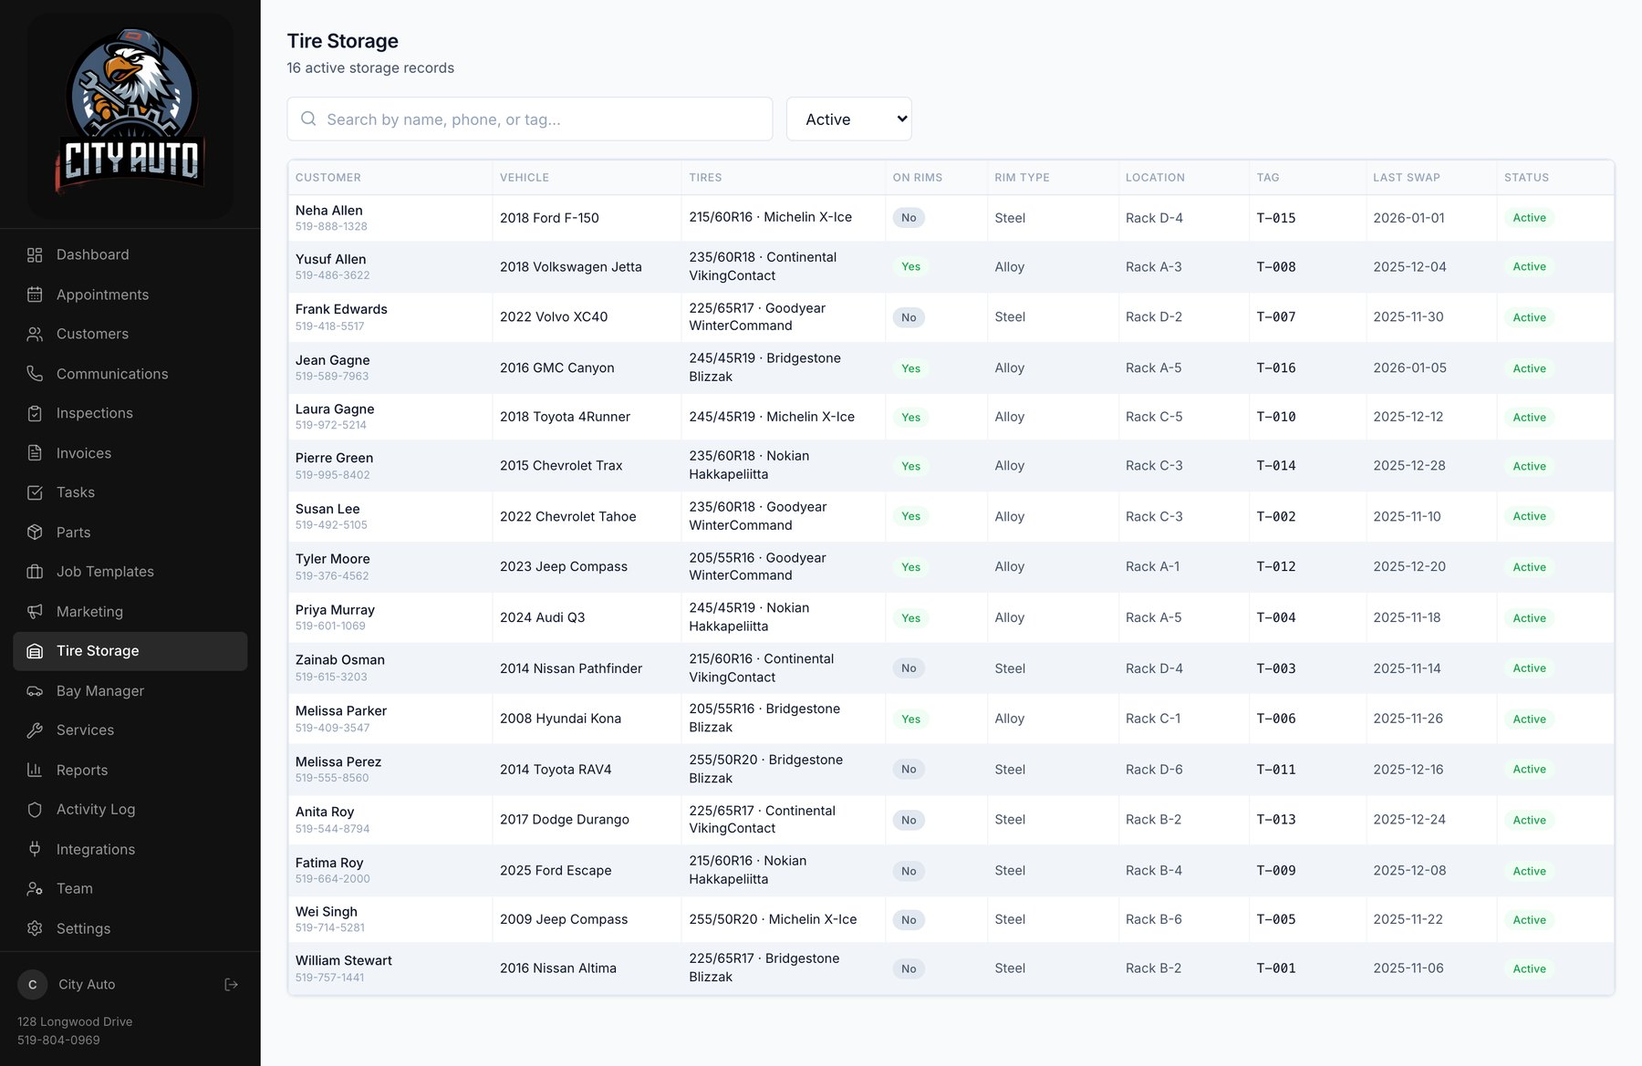Viewport: 1642px width, 1066px height.
Task: Click the Activity Log shield icon
Action: point(35,810)
